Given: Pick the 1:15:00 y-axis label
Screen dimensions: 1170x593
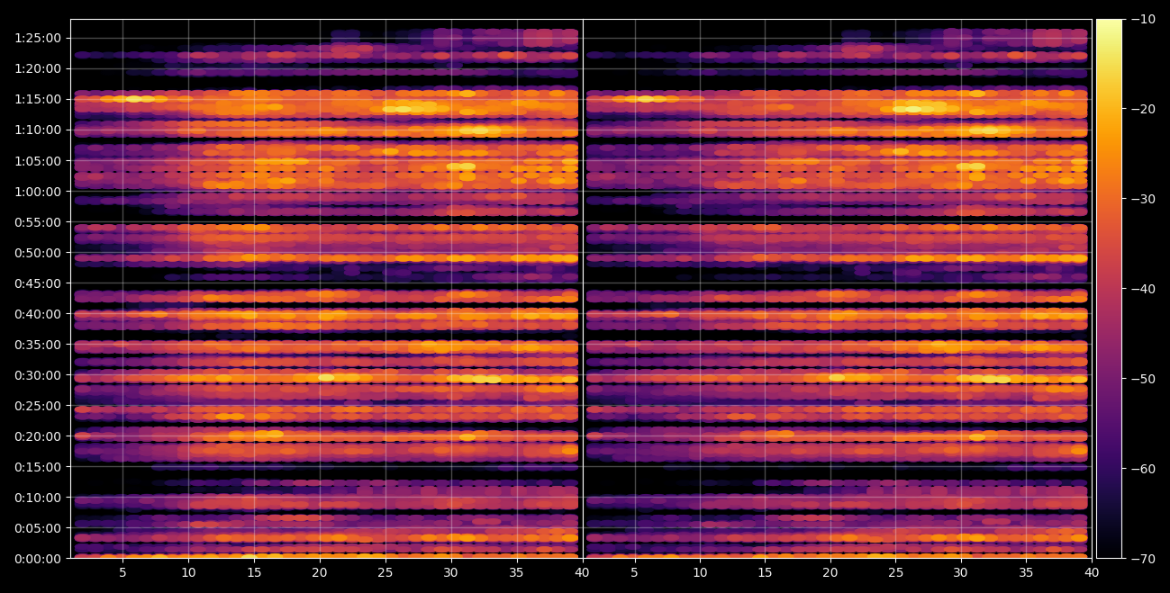Looking at the screenshot, I should click(37, 99).
